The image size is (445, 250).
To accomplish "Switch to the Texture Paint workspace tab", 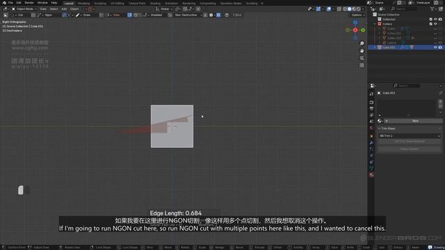I will click(137, 3).
